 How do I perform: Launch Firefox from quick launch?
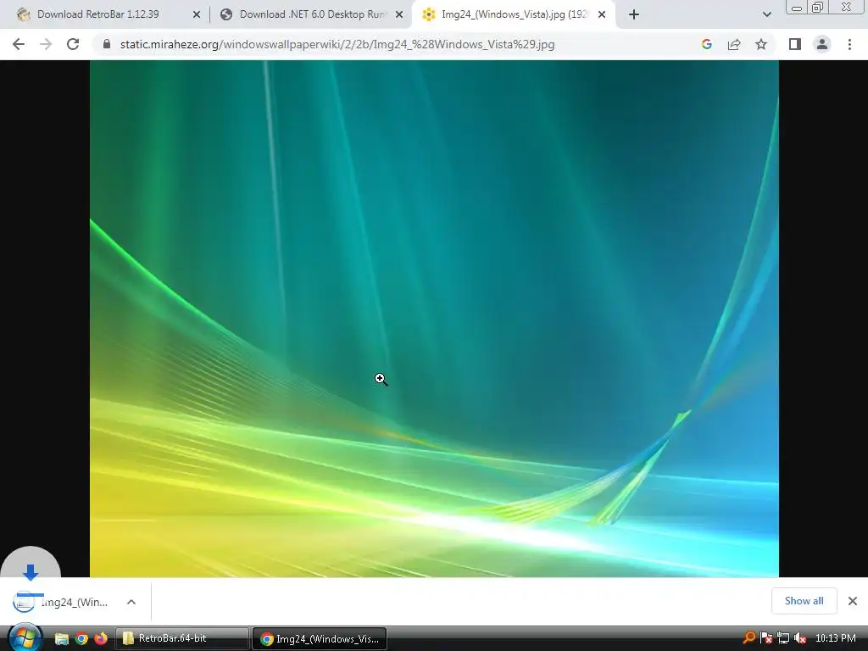101,638
